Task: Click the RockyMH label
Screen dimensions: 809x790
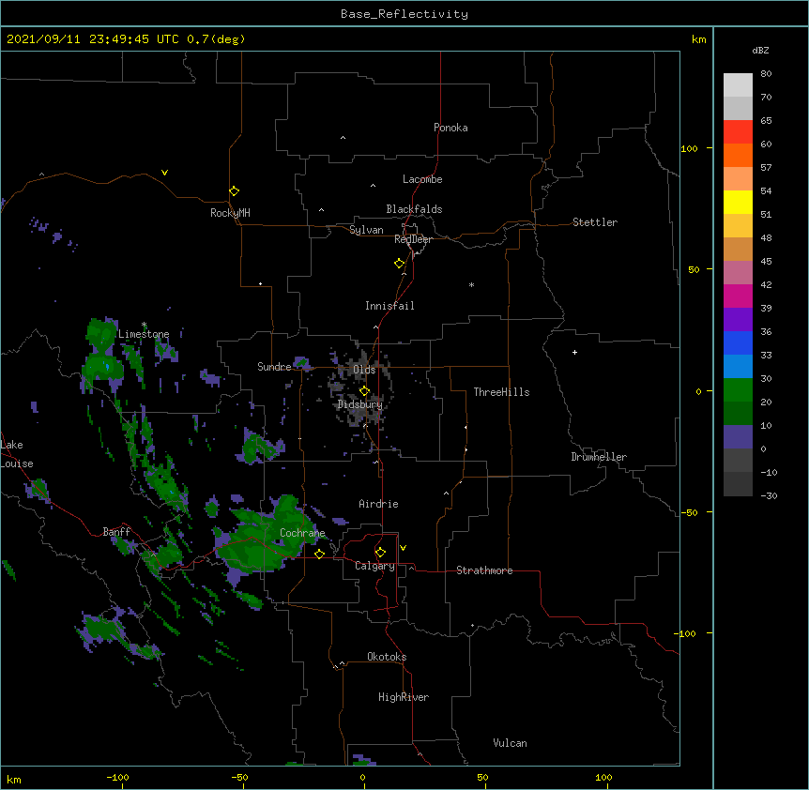Action: [230, 213]
